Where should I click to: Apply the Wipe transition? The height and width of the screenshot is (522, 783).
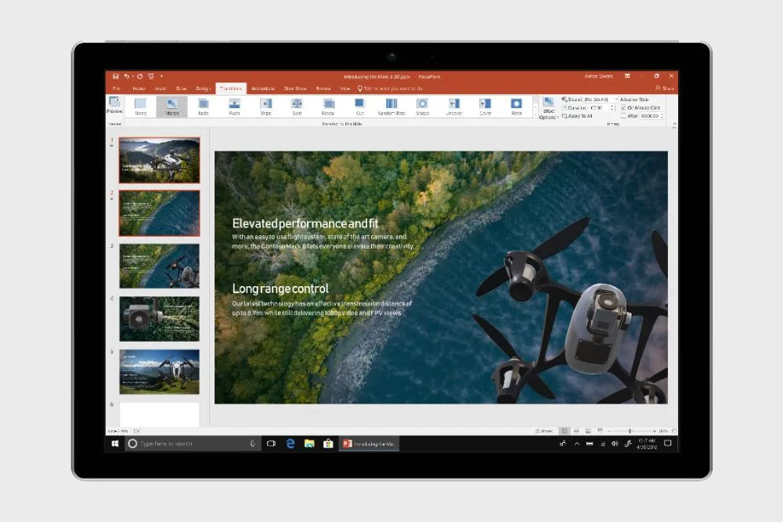pyautogui.click(x=265, y=107)
